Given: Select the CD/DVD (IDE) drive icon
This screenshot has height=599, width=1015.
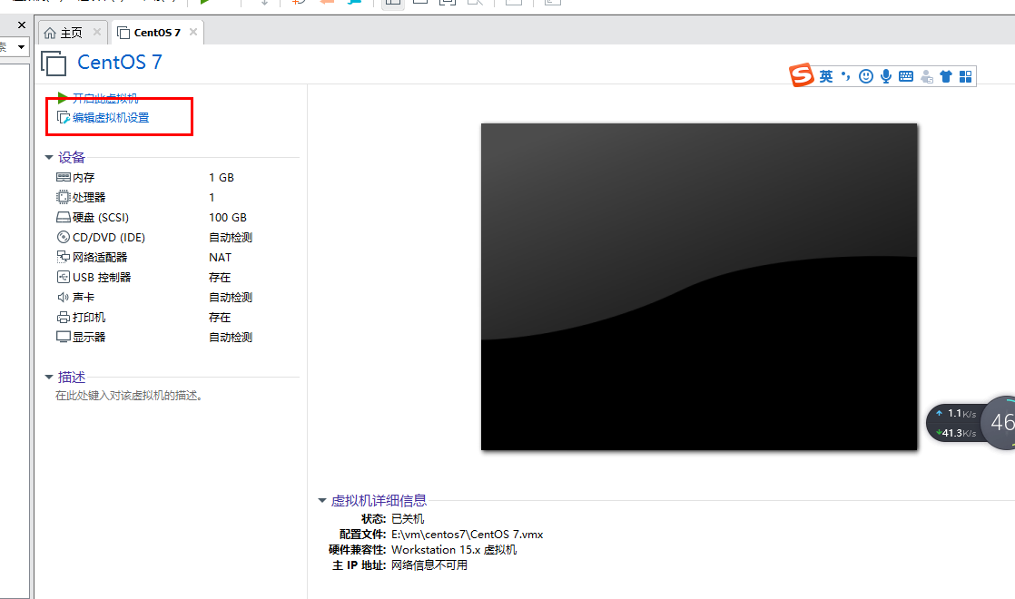Looking at the screenshot, I should click(x=64, y=238).
